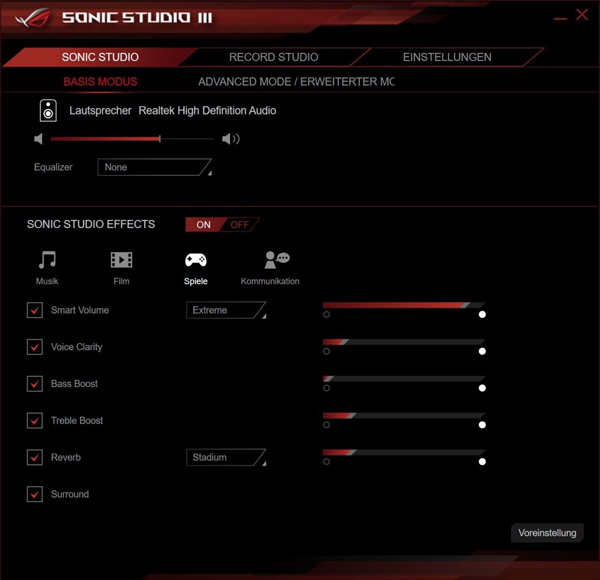Select the ADVANCED MODE / ERWEITERTER sub-tab
The image size is (600, 580).
pos(296,82)
